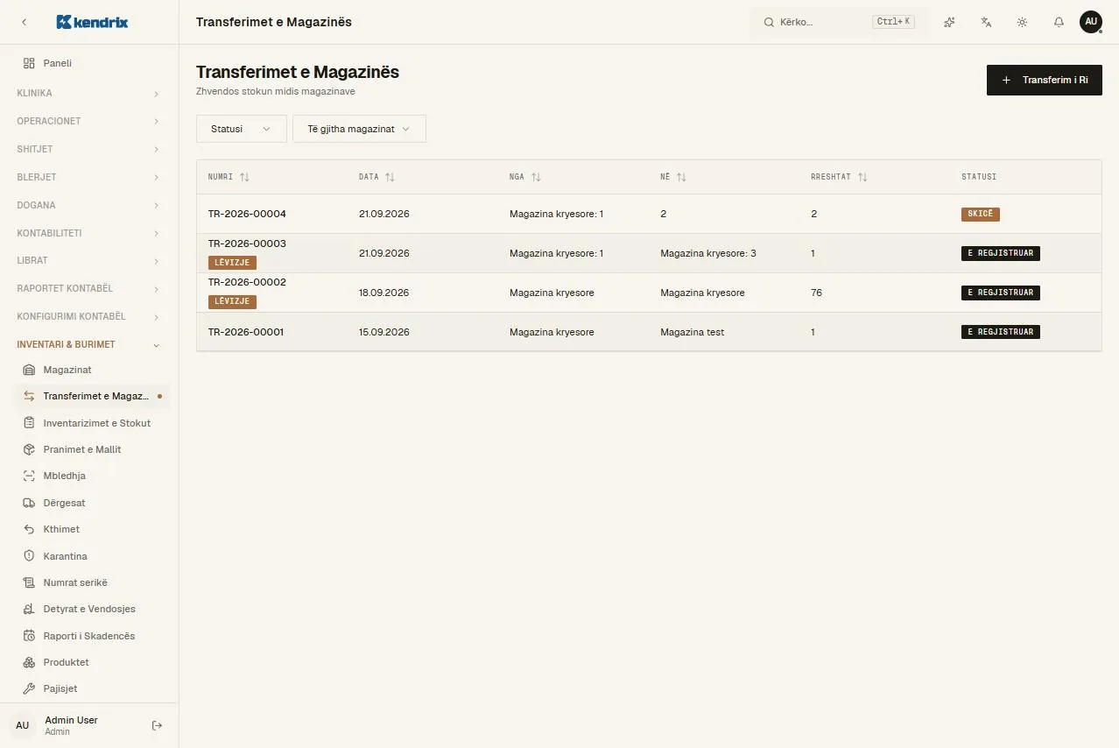This screenshot has height=748, width=1119.
Task: Expand Raportet Kontabël section
Action: pyautogui.click(x=88, y=288)
